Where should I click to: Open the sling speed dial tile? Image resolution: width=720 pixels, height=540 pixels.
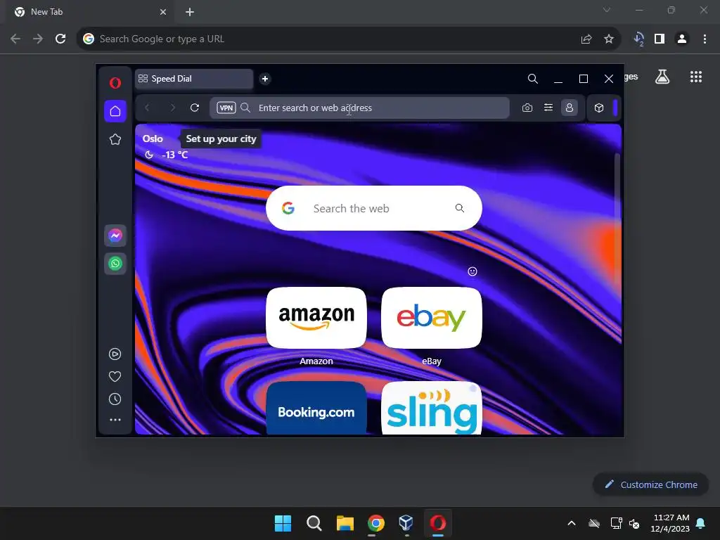432,408
